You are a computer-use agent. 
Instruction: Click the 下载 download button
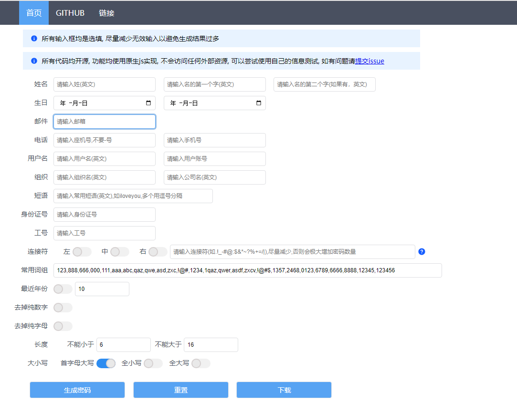coord(284,390)
